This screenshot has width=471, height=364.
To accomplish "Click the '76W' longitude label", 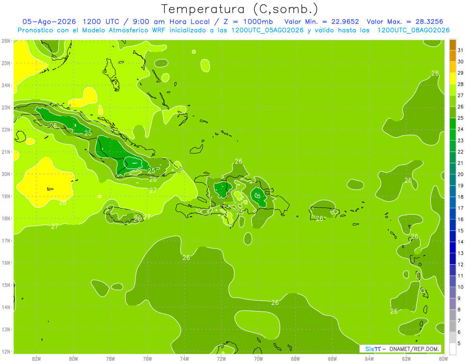I will (x=147, y=359).
